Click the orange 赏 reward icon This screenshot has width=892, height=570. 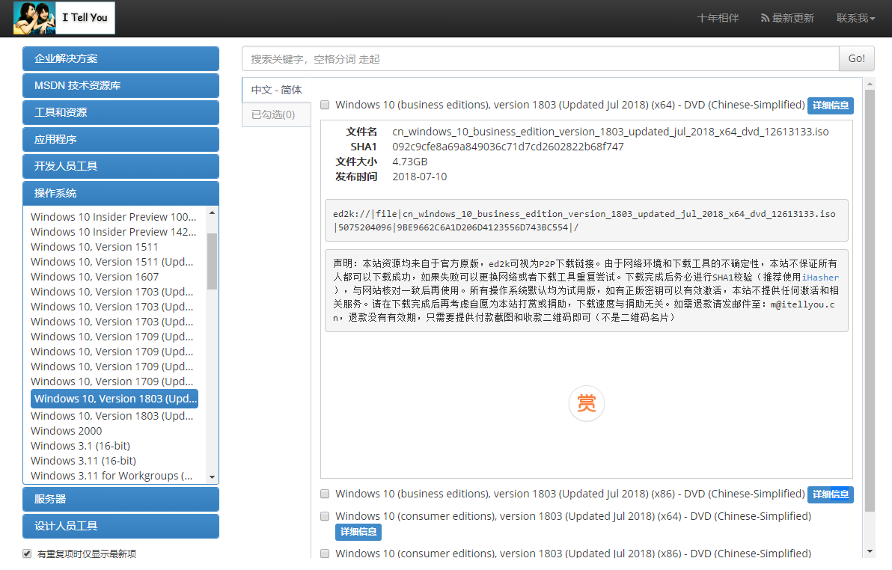pyautogui.click(x=587, y=403)
